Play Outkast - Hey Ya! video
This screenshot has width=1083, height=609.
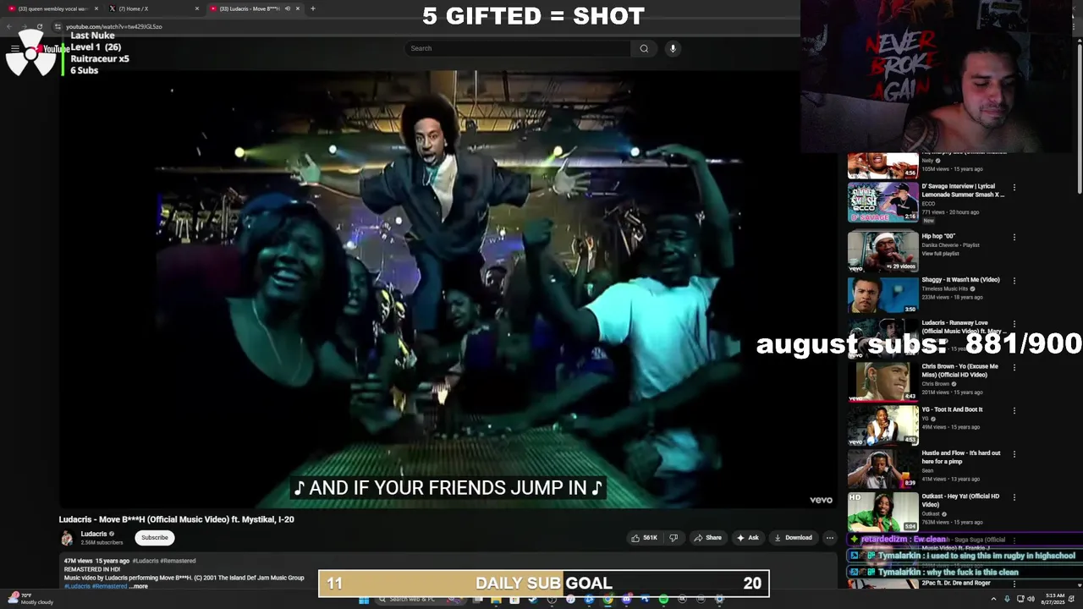(882, 511)
